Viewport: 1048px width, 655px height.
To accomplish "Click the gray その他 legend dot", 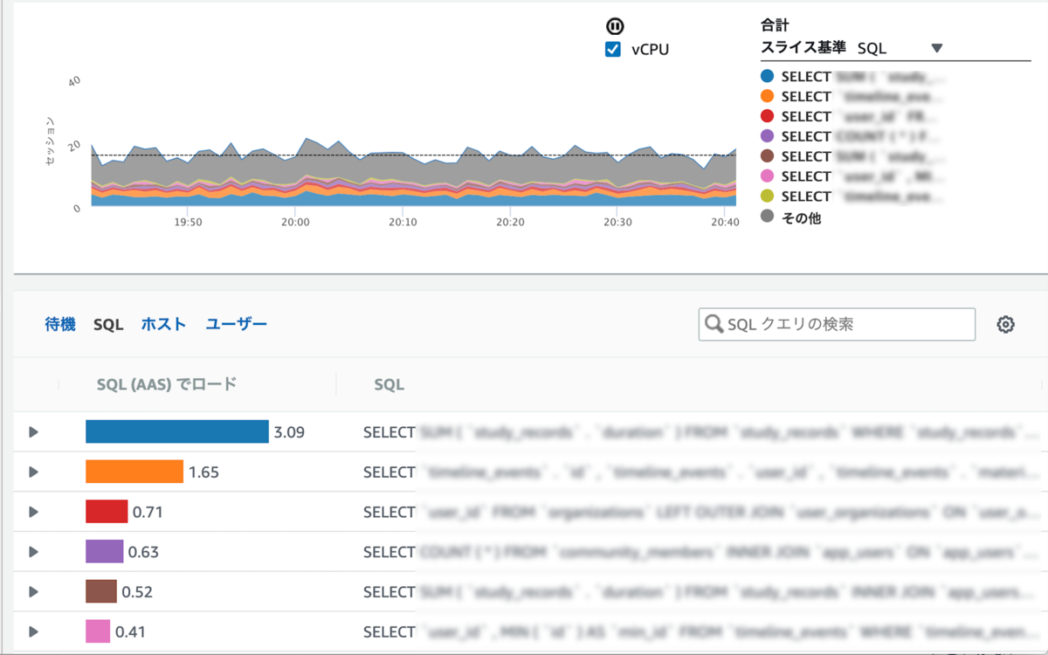I will click(768, 217).
